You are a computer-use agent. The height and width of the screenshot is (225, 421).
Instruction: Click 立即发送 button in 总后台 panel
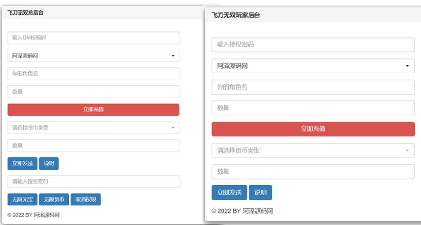pos(22,164)
